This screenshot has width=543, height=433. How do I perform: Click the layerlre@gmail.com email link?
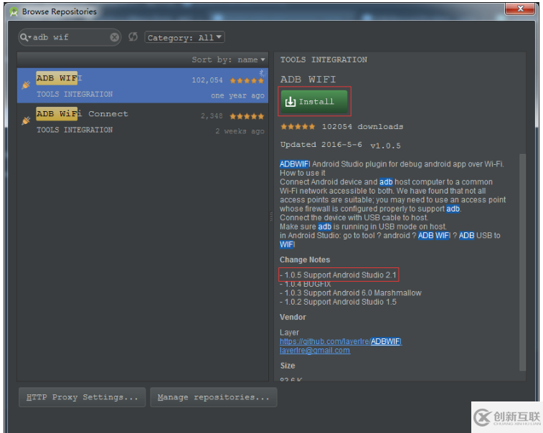315,351
